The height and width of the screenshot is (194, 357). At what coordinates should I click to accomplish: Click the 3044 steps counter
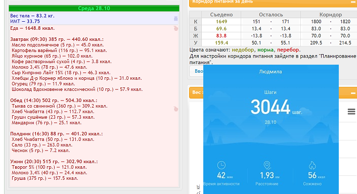coord(271,107)
